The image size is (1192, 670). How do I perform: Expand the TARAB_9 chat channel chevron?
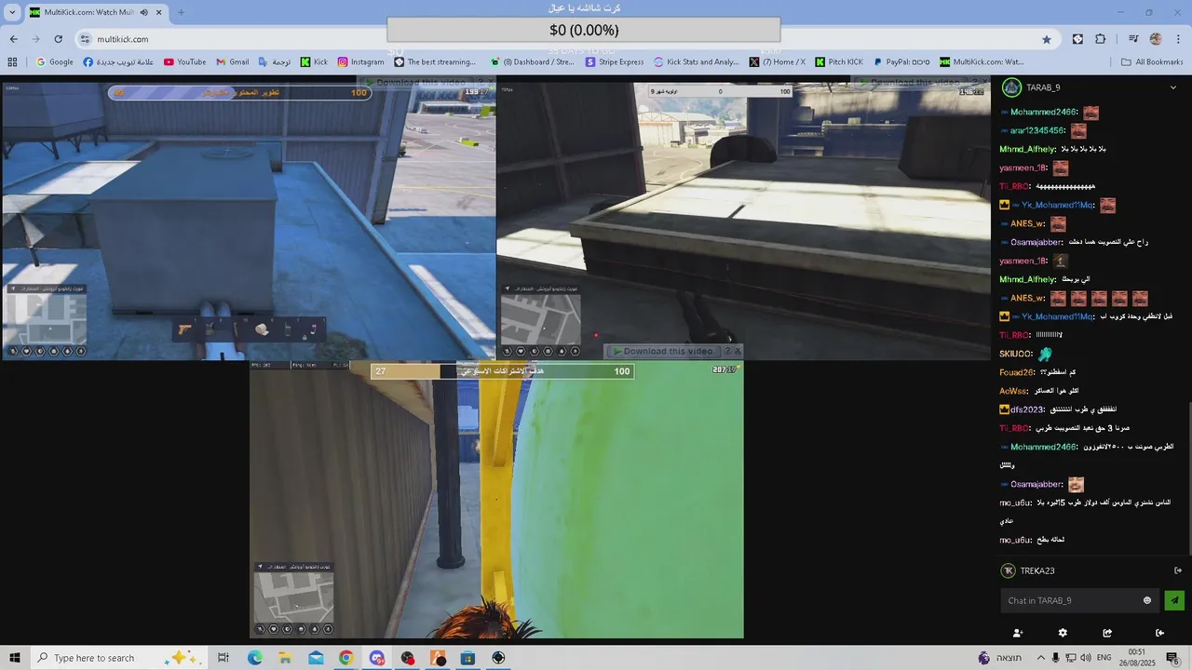coord(1173,87)
